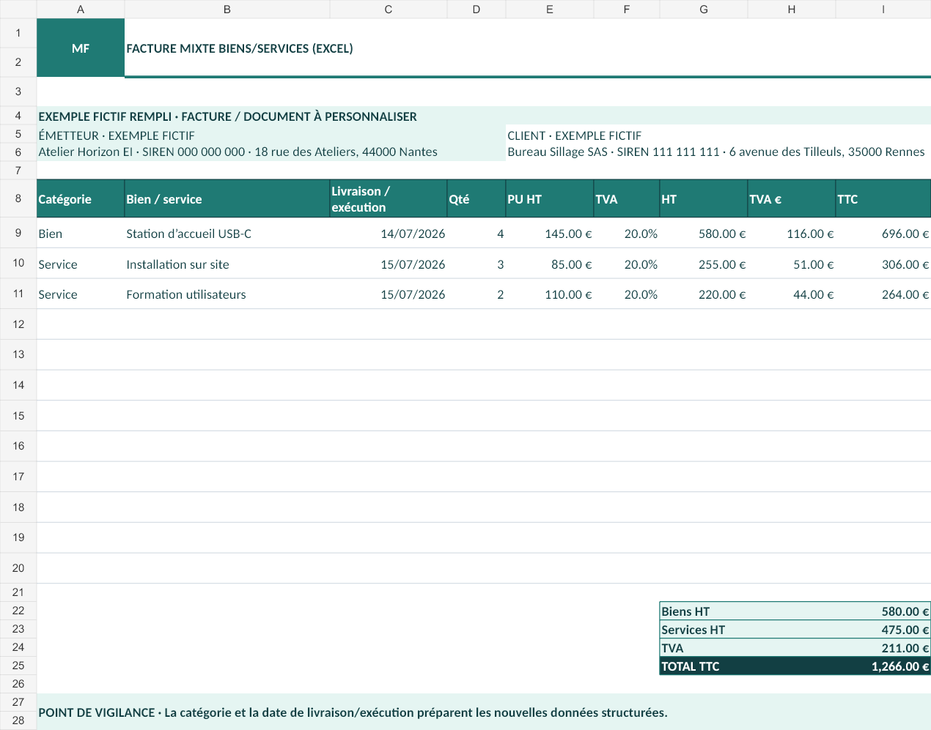Click the POINT DE VIGILANCE note cell
This screenshot has height=730, width=931.
tap(484, 712)
